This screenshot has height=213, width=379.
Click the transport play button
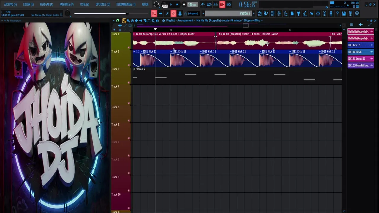171,4
